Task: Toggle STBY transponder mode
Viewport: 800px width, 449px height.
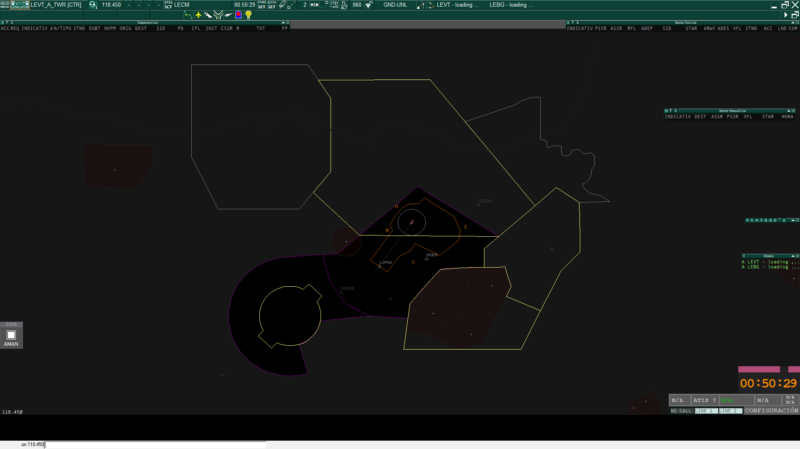Action: point(334,5)
